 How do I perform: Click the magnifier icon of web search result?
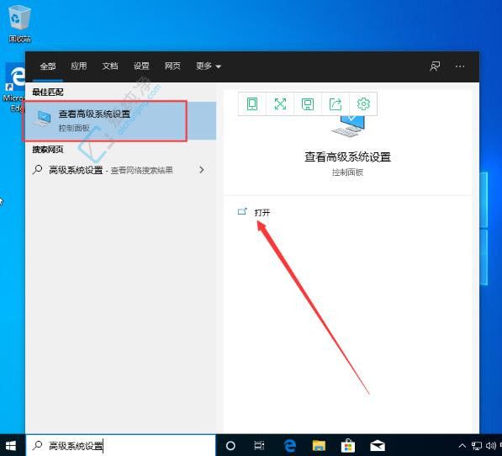coord(38,169)
